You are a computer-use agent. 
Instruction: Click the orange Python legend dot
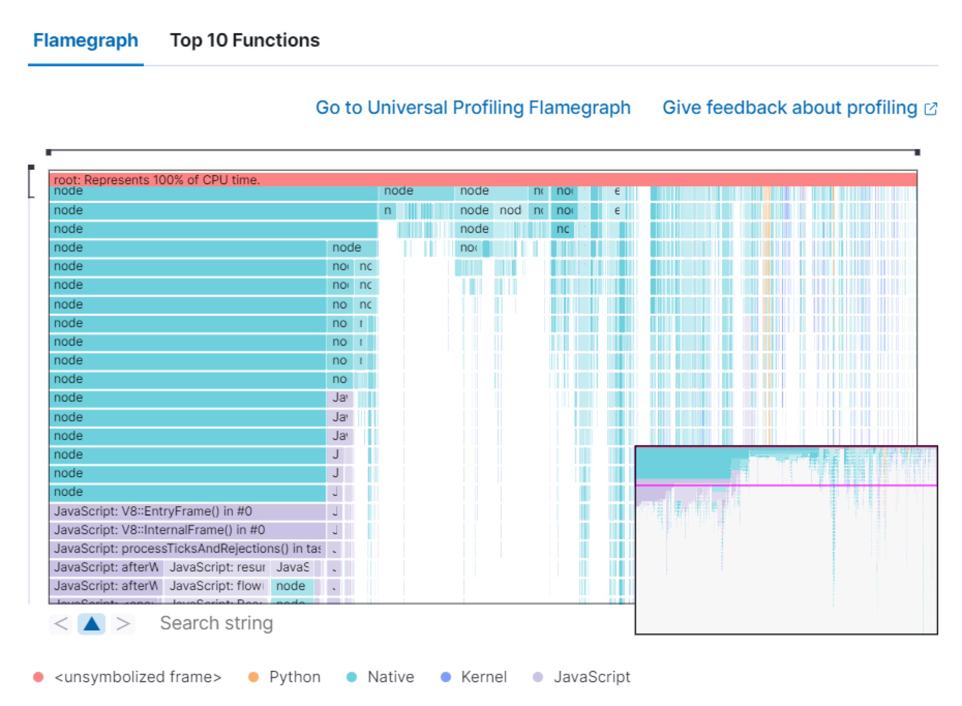click(x=253, y=676)
